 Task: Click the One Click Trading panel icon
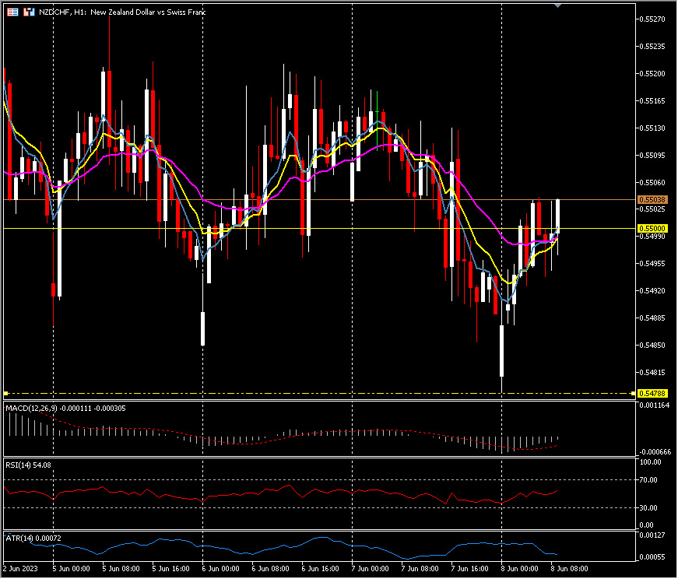click(x=12, y=12)
